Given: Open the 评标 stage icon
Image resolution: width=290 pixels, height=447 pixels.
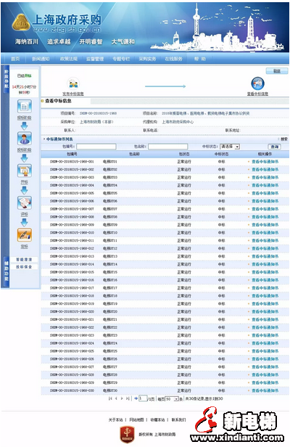Looking at the screenshot, I should [x=25, y=202].
